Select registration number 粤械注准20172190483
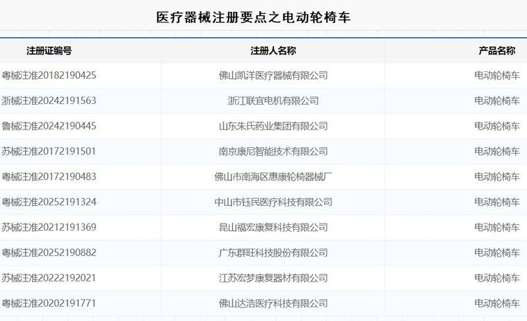The width and height of the screenshot is (527, 321). tap(49, 176)
